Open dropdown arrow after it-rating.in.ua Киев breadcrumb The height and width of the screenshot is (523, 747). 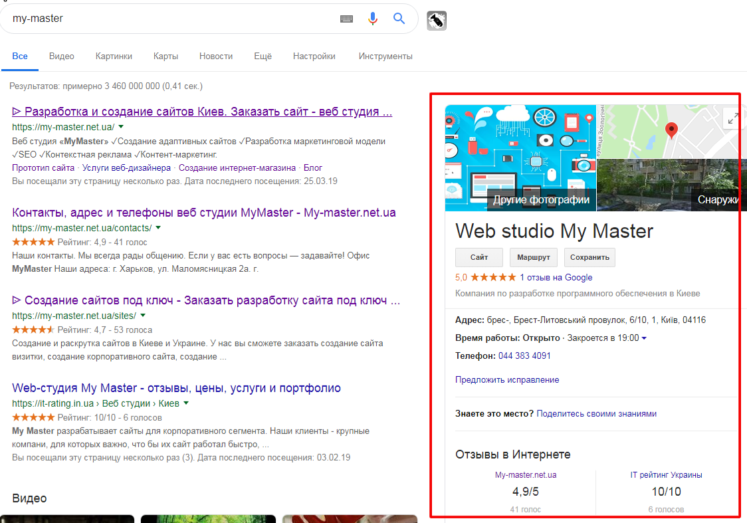tap(186, 403)
